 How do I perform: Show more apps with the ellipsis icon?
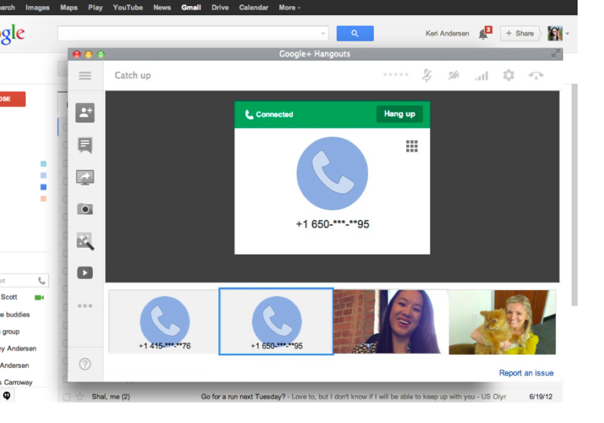tap(85, 306)
